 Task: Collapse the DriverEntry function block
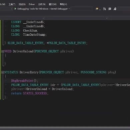coord(3,72)
